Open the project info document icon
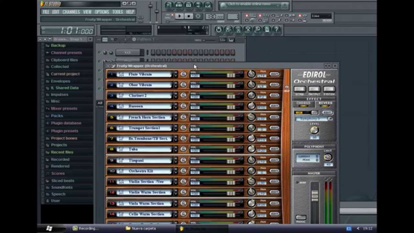The height and width of the screenshot is (233, 414). point(267,30)
